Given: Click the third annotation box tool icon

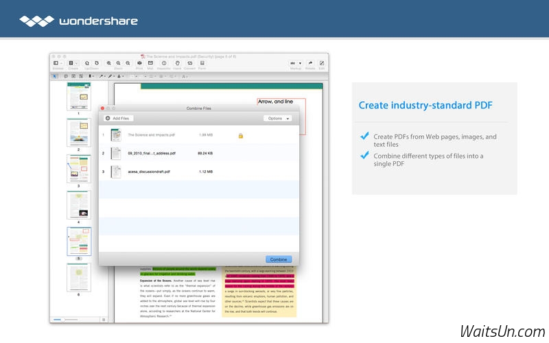Looking at the screenshot, I should tap(81, 76).
